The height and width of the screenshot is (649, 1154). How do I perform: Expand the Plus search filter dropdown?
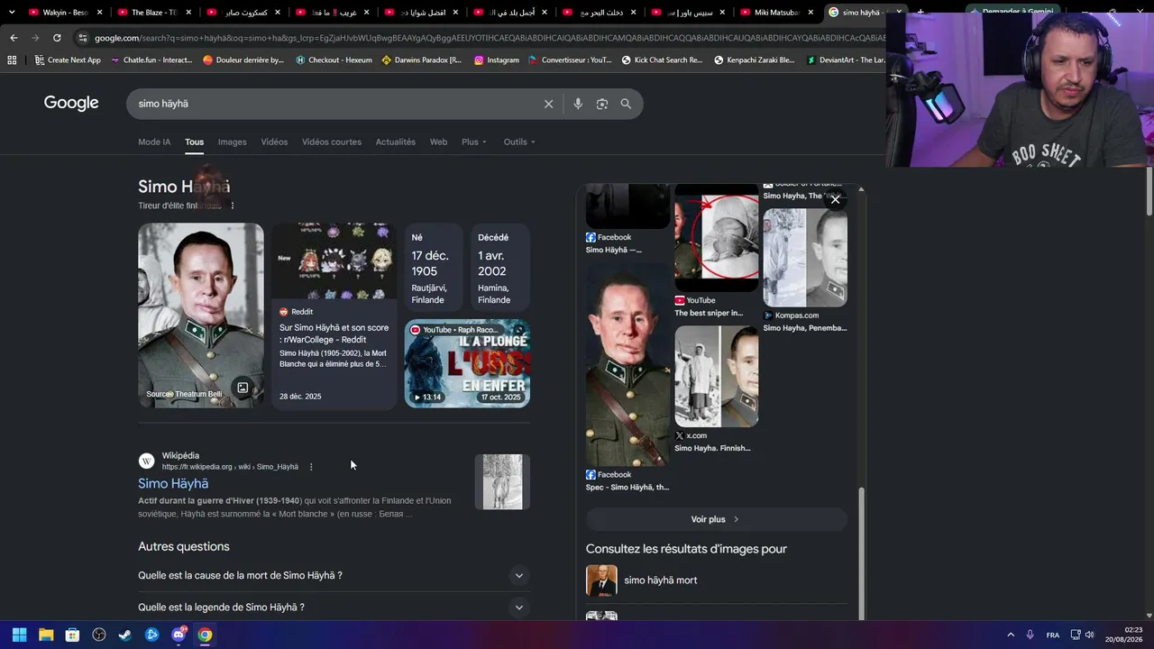[x=474, y=142]
